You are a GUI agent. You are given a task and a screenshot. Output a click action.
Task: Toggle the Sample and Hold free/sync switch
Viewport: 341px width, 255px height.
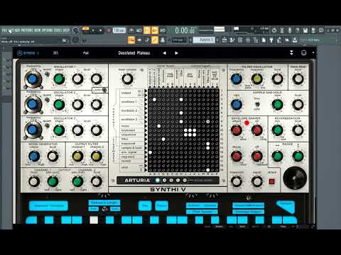pyautogui.click(x=257, y=104)
